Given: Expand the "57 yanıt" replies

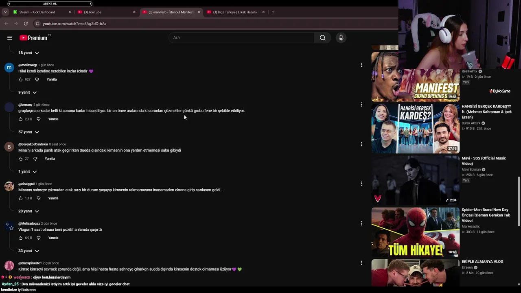Looking at the screenshot, I should tap(28, 132).
